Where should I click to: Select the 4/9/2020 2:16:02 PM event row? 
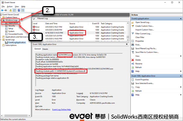click(79, 39)
